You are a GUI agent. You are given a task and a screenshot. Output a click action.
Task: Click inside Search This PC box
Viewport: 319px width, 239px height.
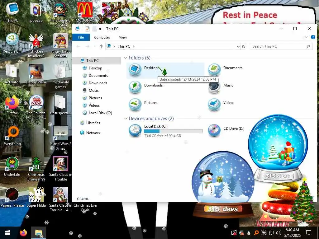[281, 47]
